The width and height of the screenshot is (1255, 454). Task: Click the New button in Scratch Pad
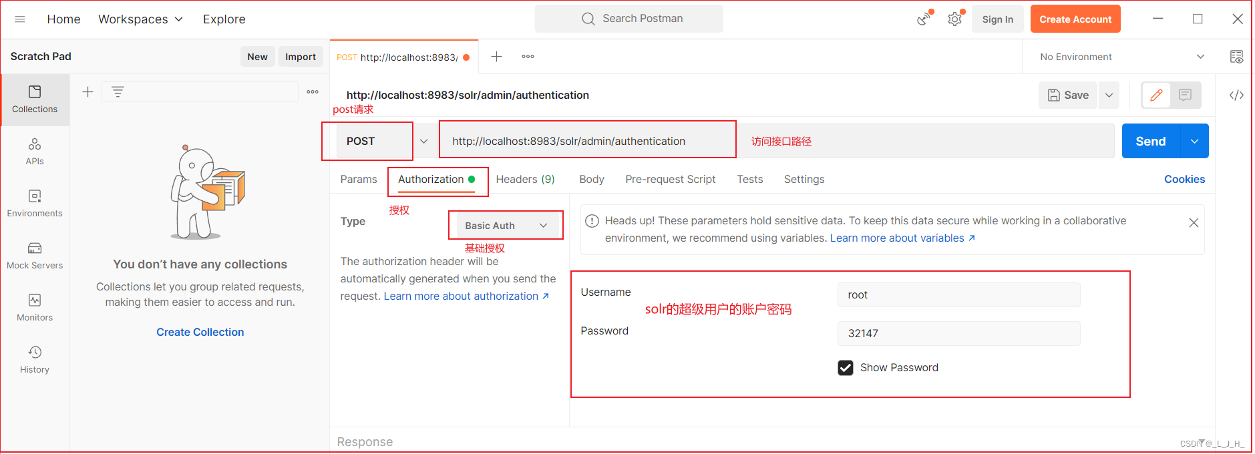click(257, 57)
